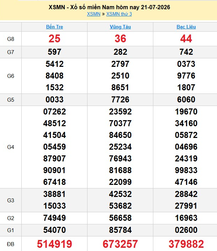Click G4 number 07262
The height and width of the screenshot is (251, 217).
[x=54, y=112]
